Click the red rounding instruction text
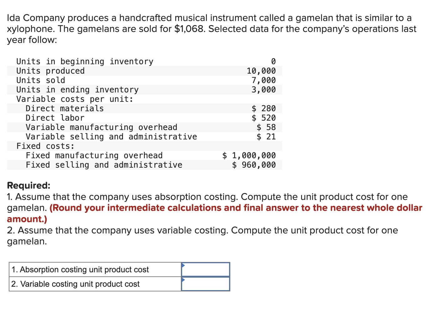Screen dimensions: 440x324 [214, 213]
